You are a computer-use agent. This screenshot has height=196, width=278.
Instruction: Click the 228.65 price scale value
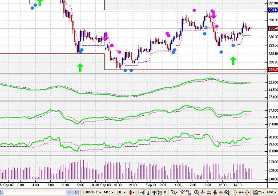pos(273,62)
